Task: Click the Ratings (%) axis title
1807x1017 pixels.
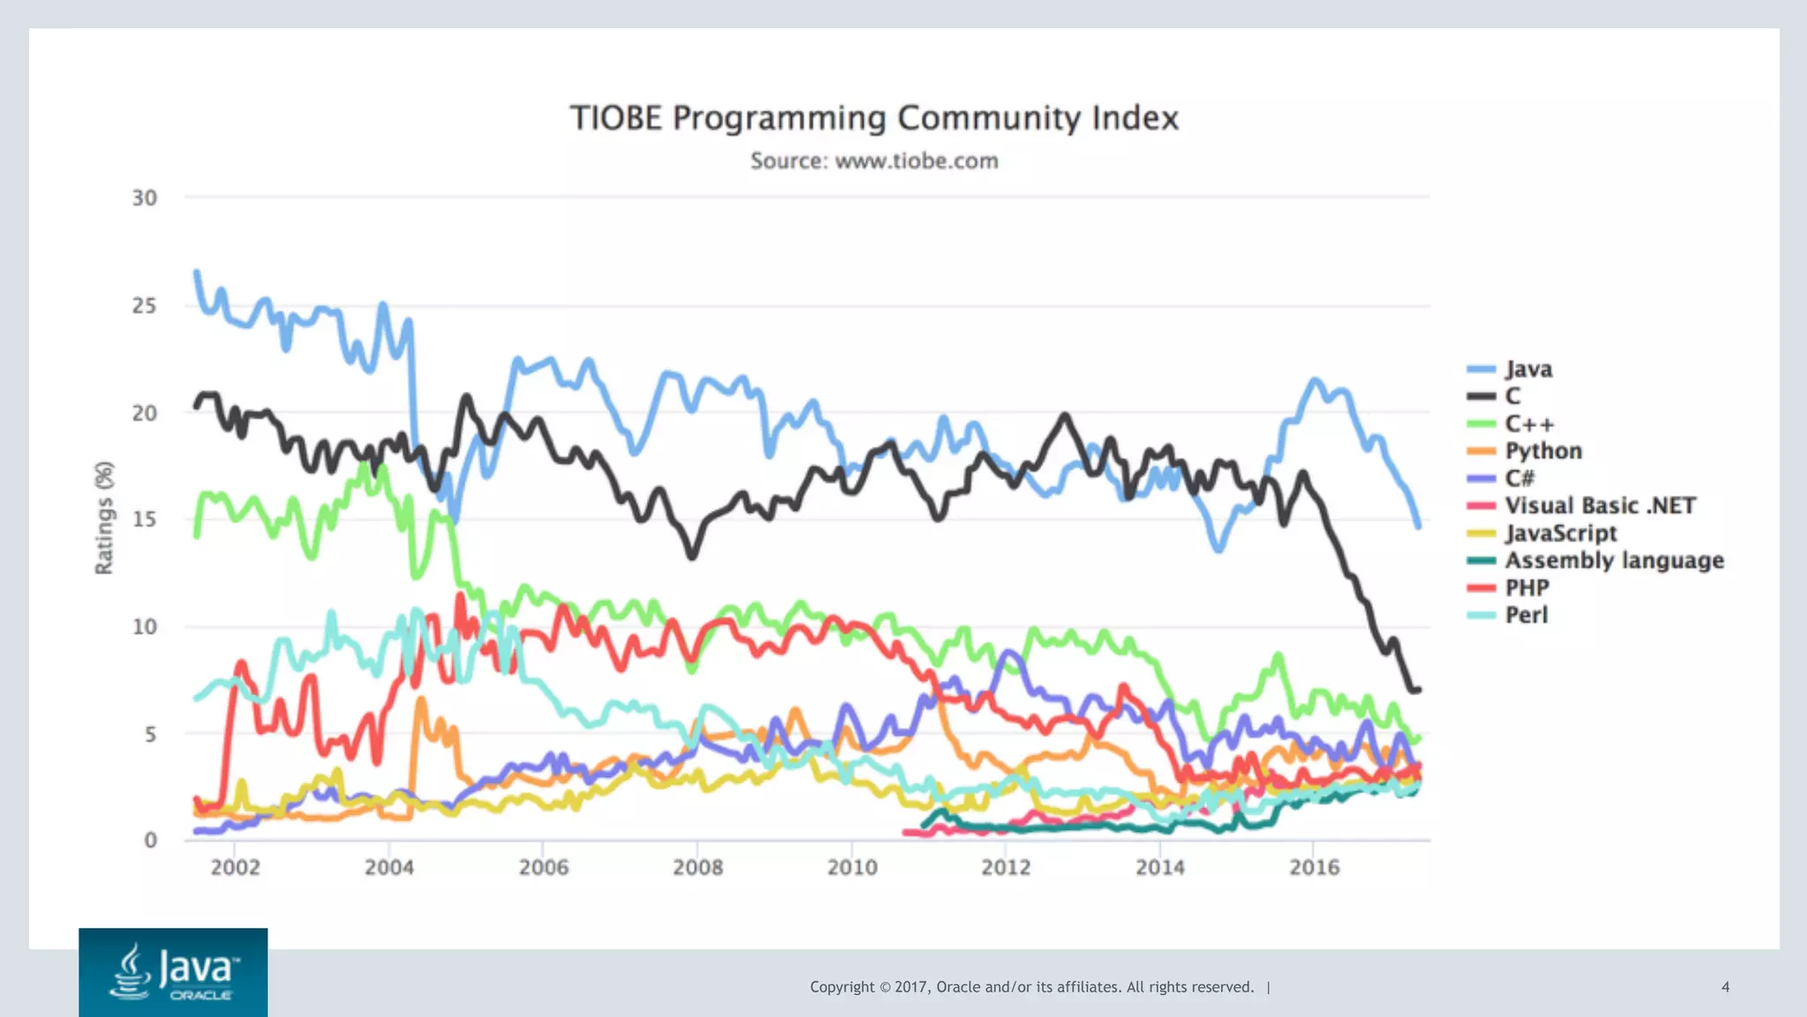Action: (104, 518)
